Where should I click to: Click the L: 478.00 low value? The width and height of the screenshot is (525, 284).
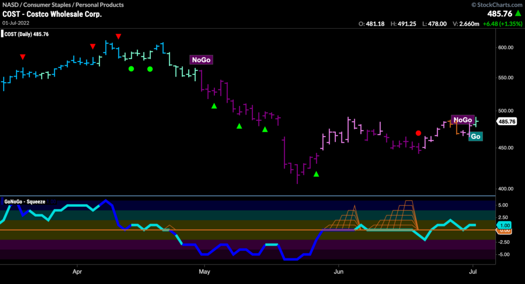pos(435,24)
